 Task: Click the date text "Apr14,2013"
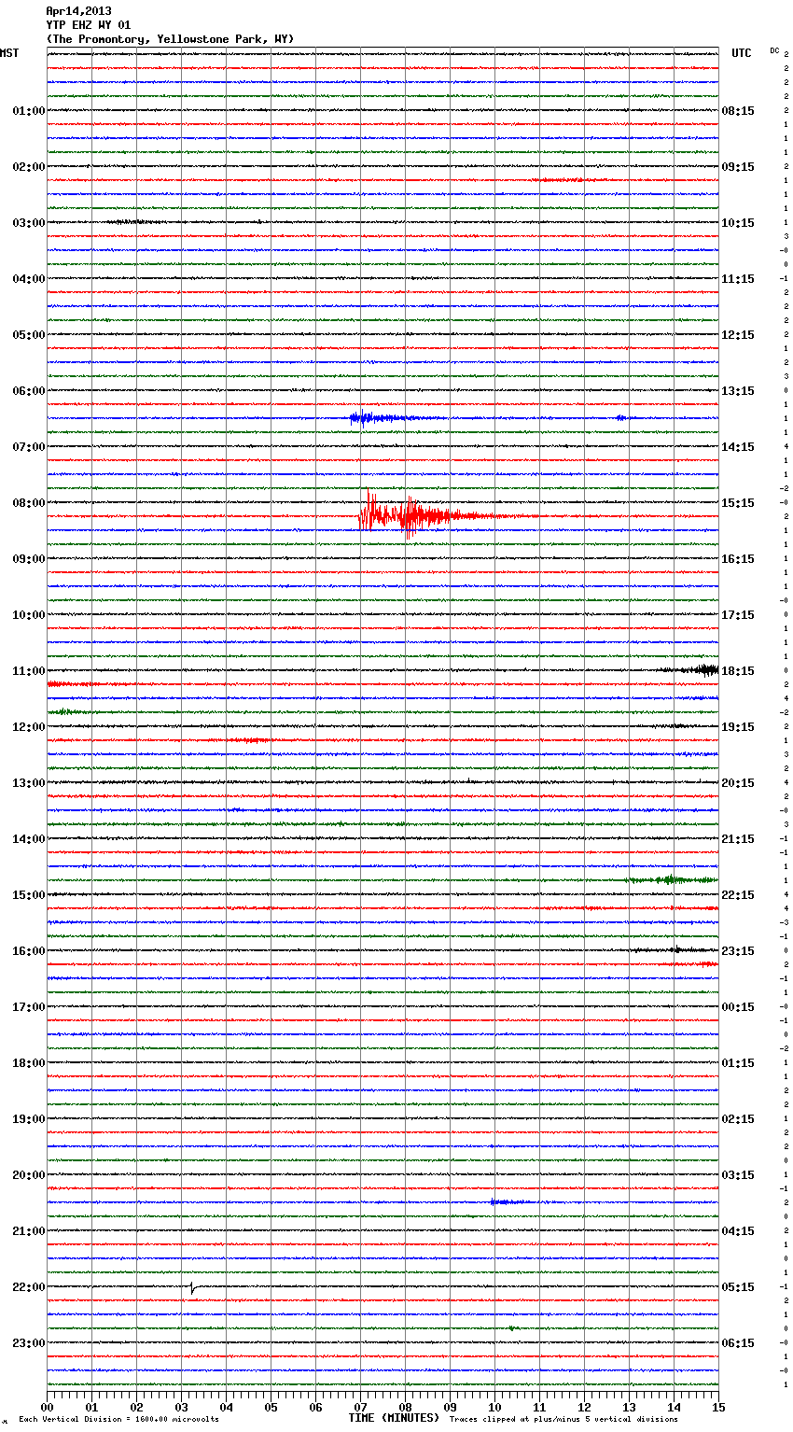[78, 11]
